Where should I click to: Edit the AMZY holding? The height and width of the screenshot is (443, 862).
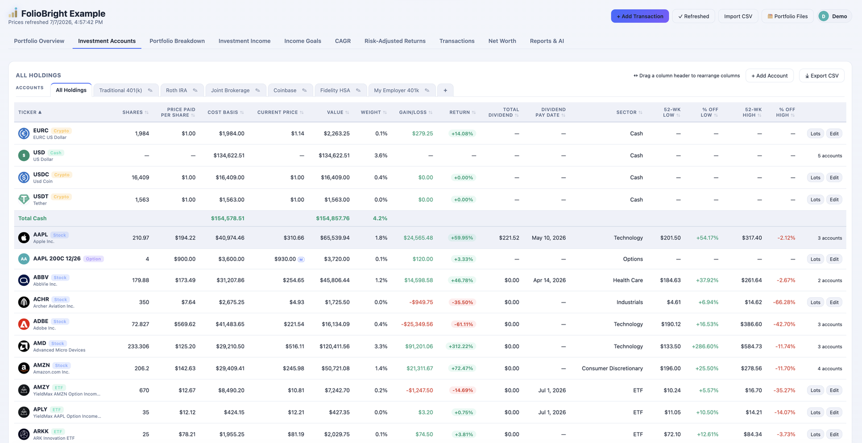[x=834, y=390]
